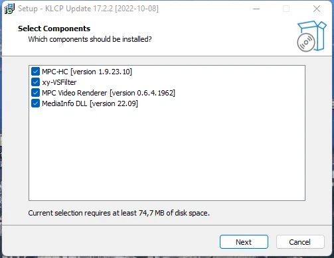Screen dimensions: 334x258
Task: Minimize the KLCP Update setup window
Action: click(x=256, y=9)
